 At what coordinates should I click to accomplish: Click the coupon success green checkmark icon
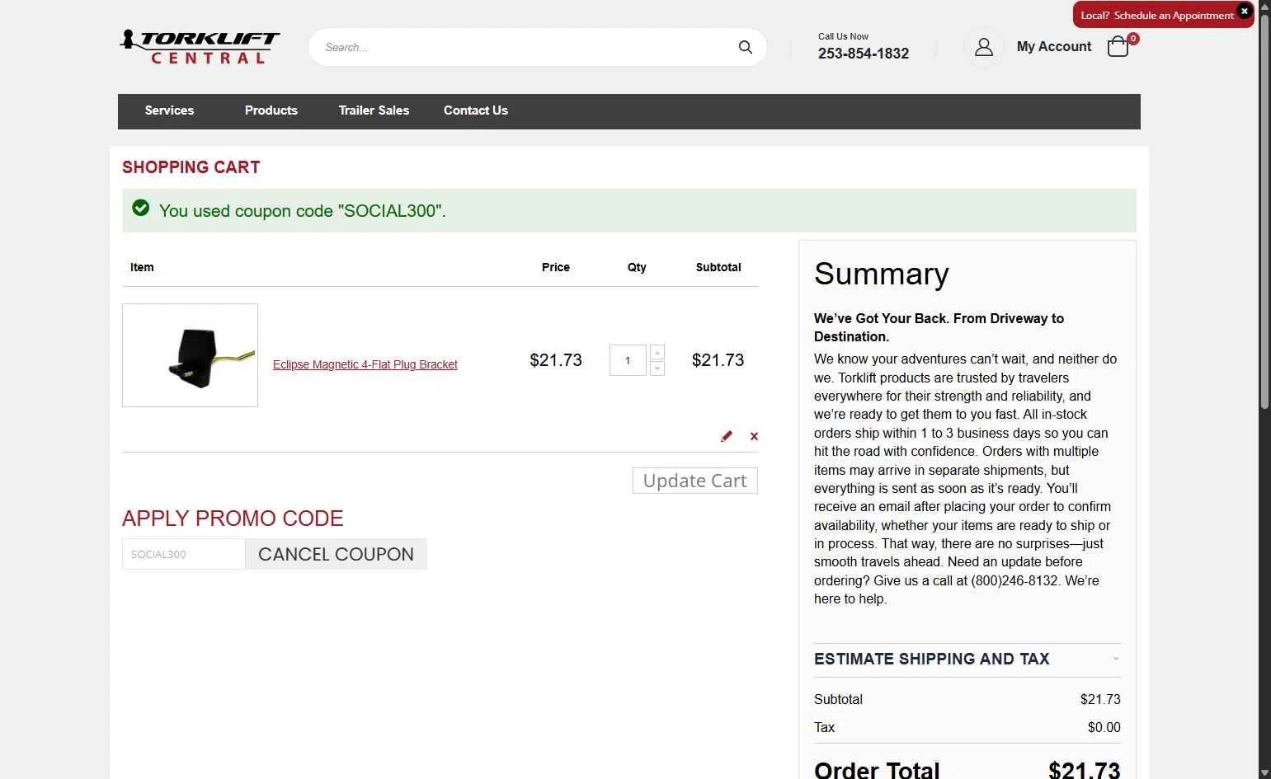click(x=141, y=208)
